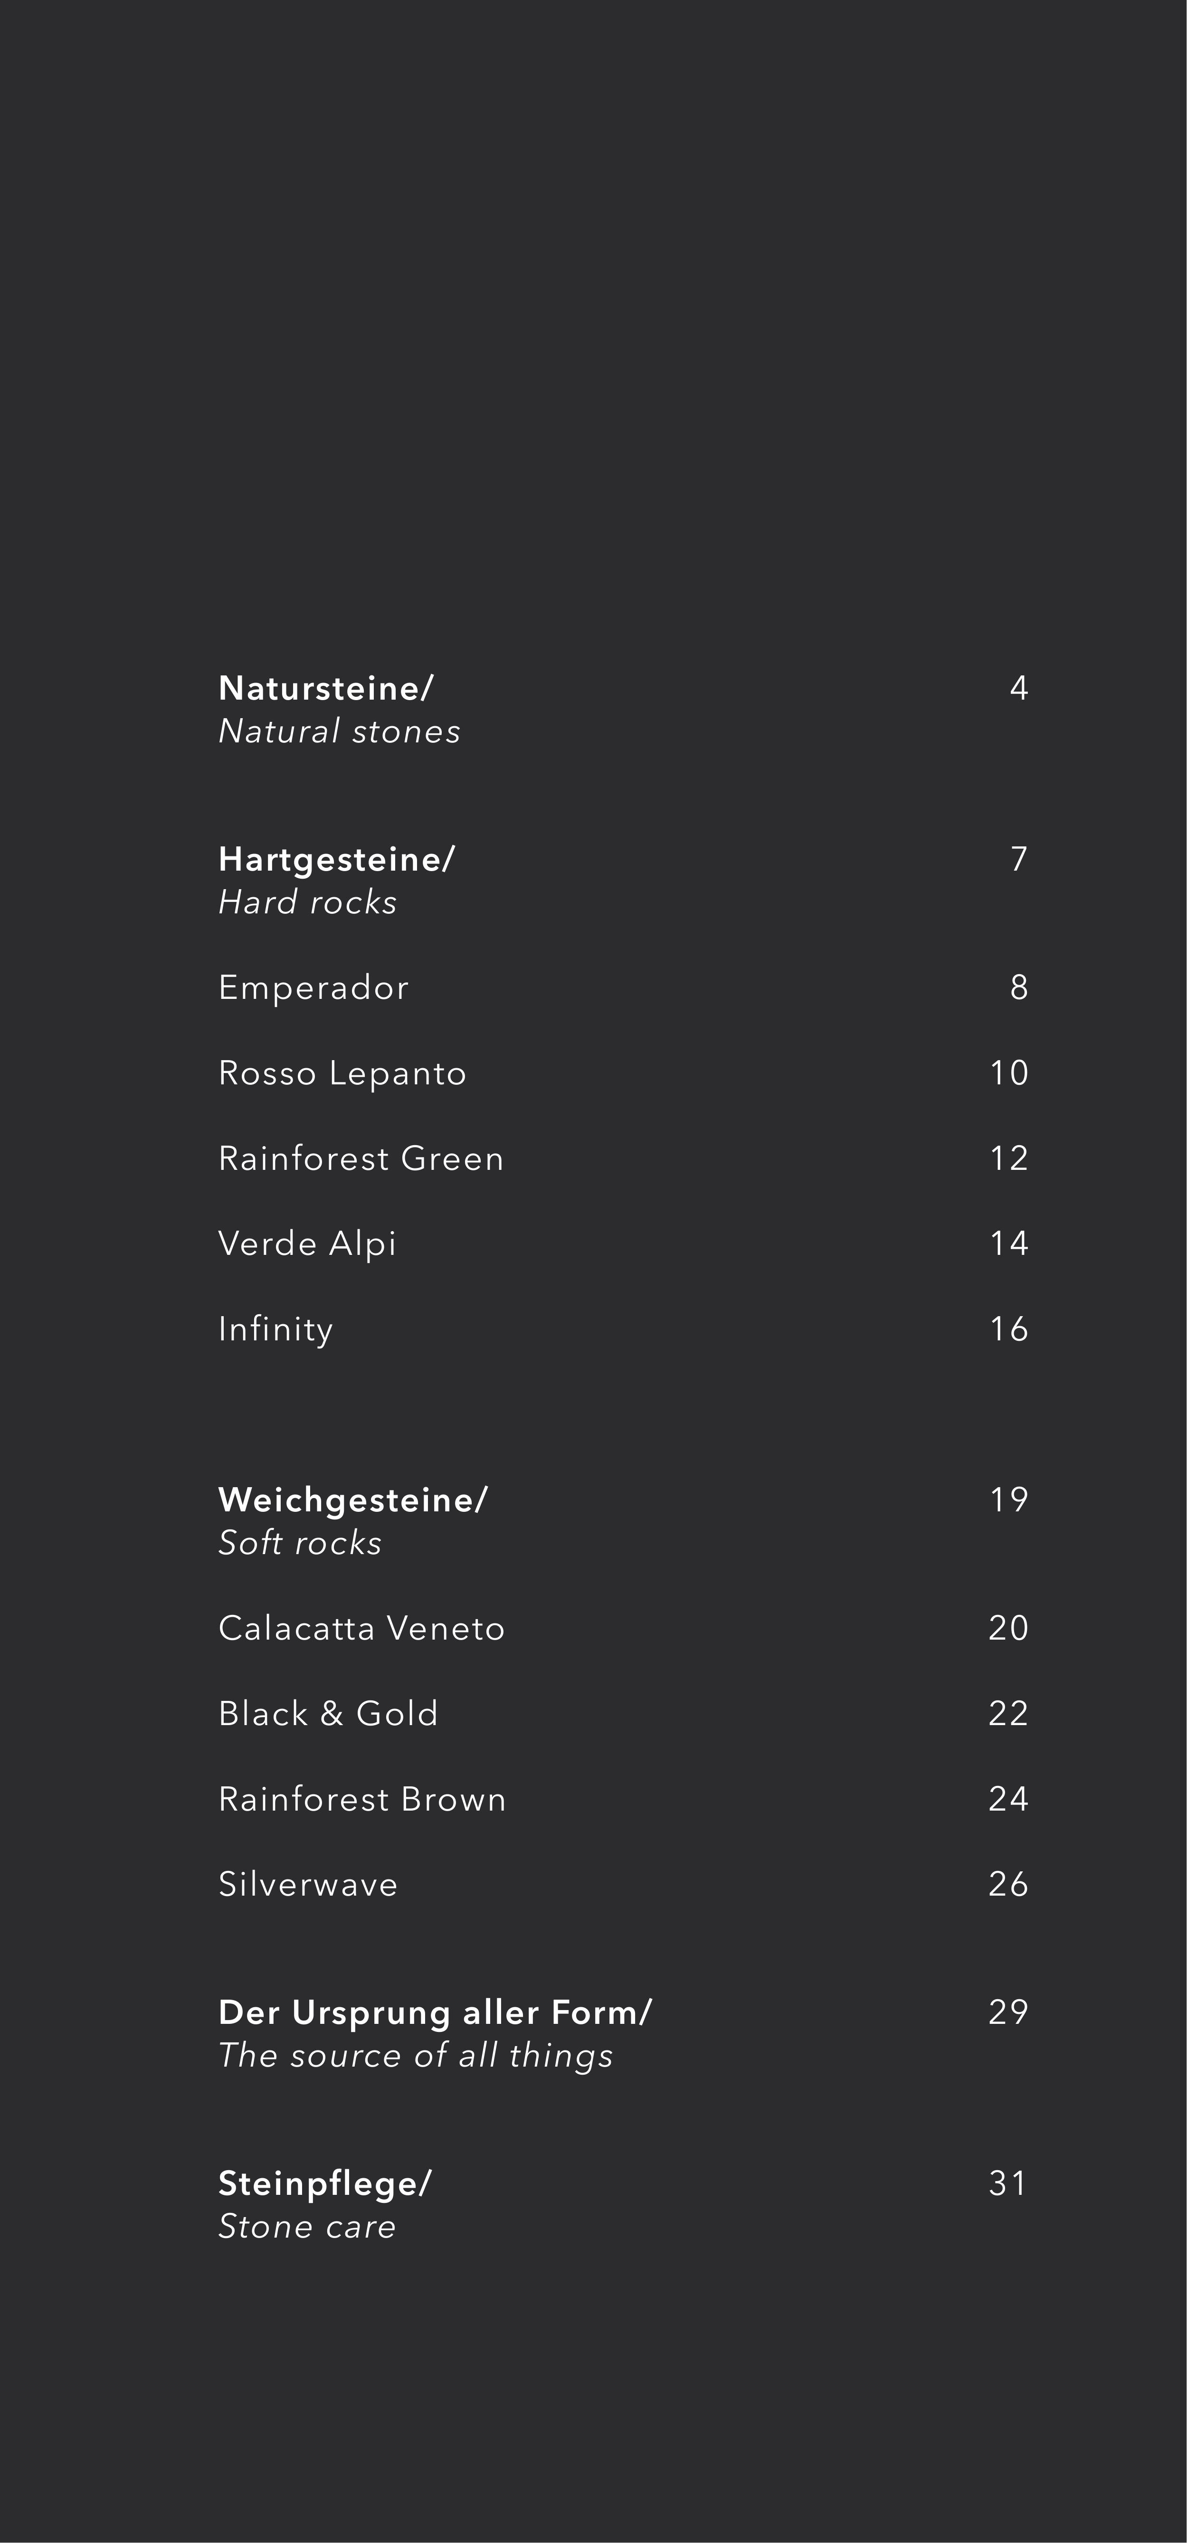Click page number 4 for Natursteine

click(1018, 688)
